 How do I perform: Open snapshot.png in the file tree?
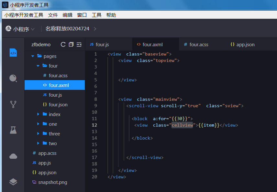[x=55, y=182]
